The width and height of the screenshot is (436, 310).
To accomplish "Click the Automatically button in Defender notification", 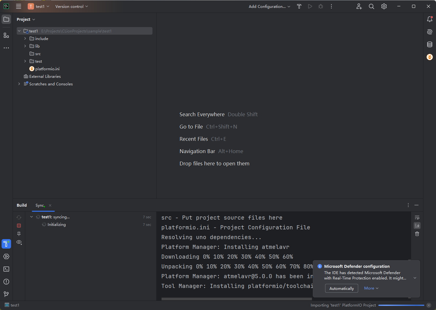I will tap(341, 288).
